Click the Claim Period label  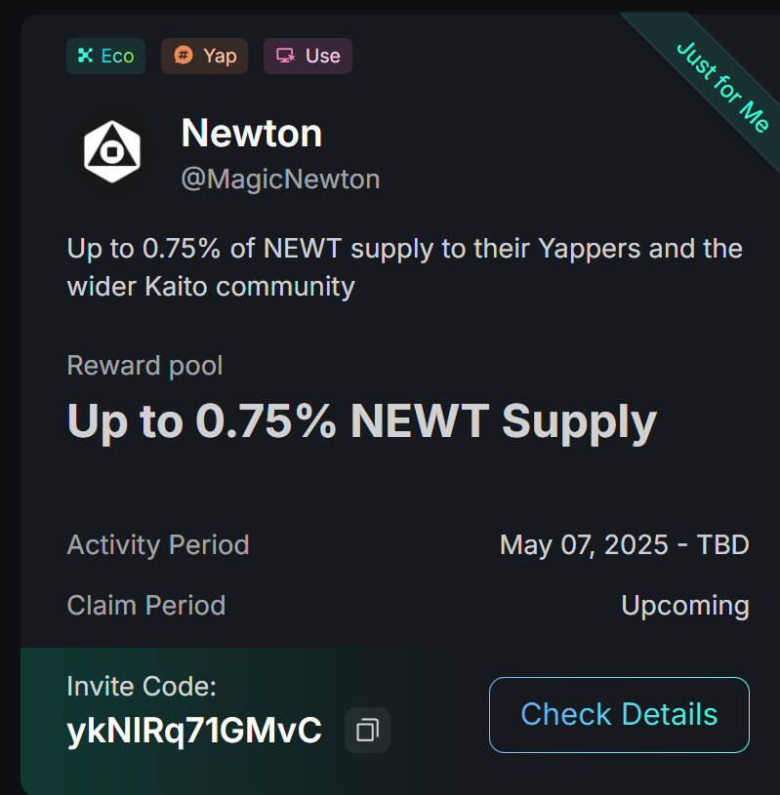tap(146, 606)
